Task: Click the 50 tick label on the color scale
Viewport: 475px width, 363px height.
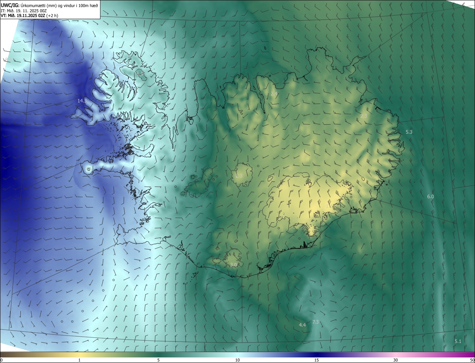Action: 472,360
